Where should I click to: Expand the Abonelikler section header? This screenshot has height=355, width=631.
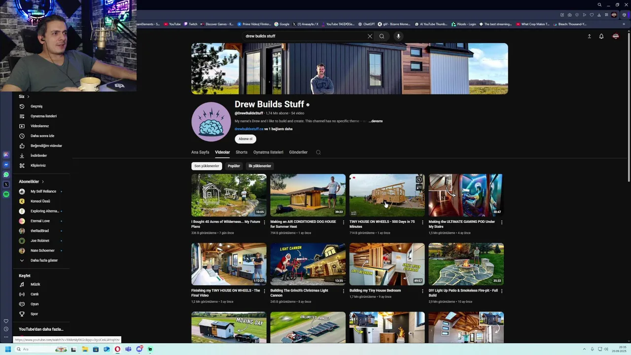(x=32, y=181)
